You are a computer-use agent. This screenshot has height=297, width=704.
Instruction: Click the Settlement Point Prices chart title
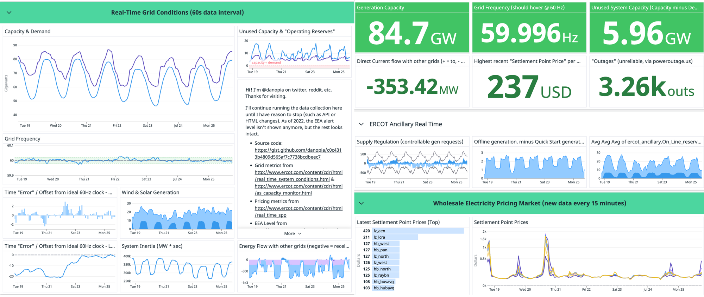pyautogui.click(x=501, y=223)
